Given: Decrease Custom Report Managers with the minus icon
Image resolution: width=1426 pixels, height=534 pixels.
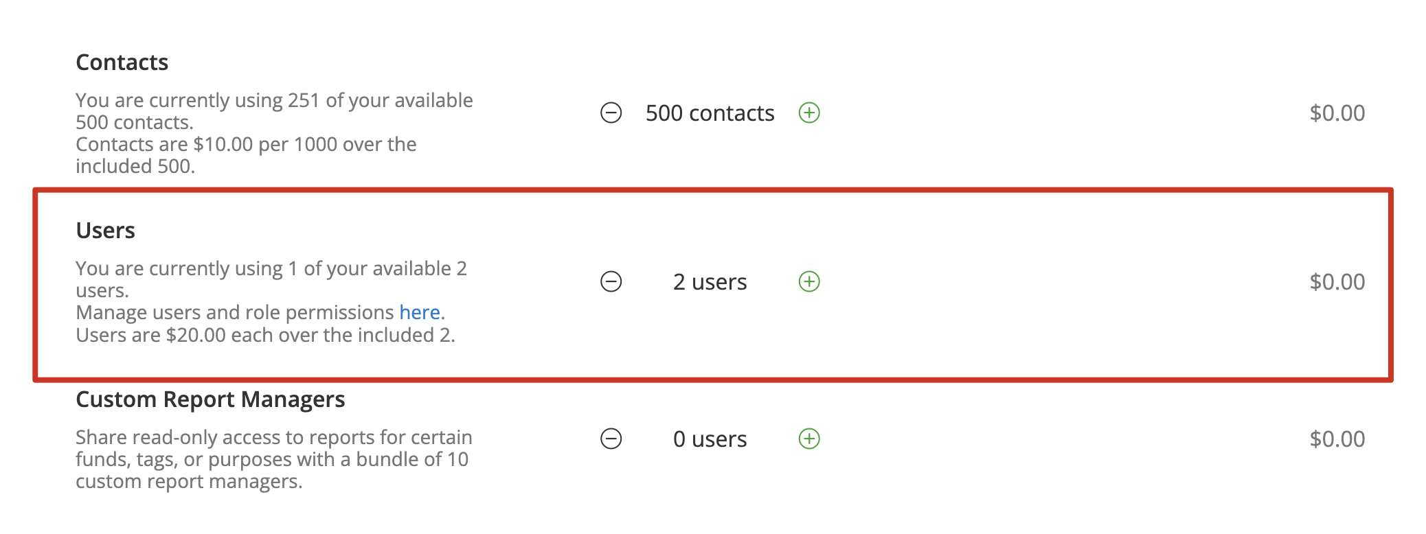Looking at the screenshot, I should (611, 439).
